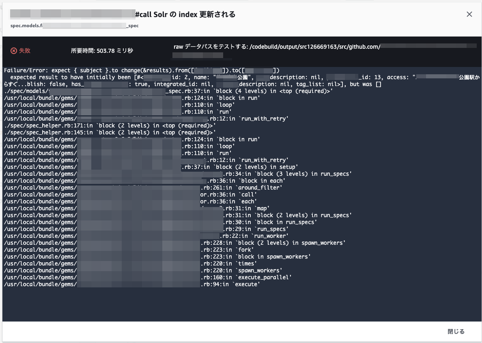Click the '.rb:34:in block (3 levels) in run_specs' line

178,174
